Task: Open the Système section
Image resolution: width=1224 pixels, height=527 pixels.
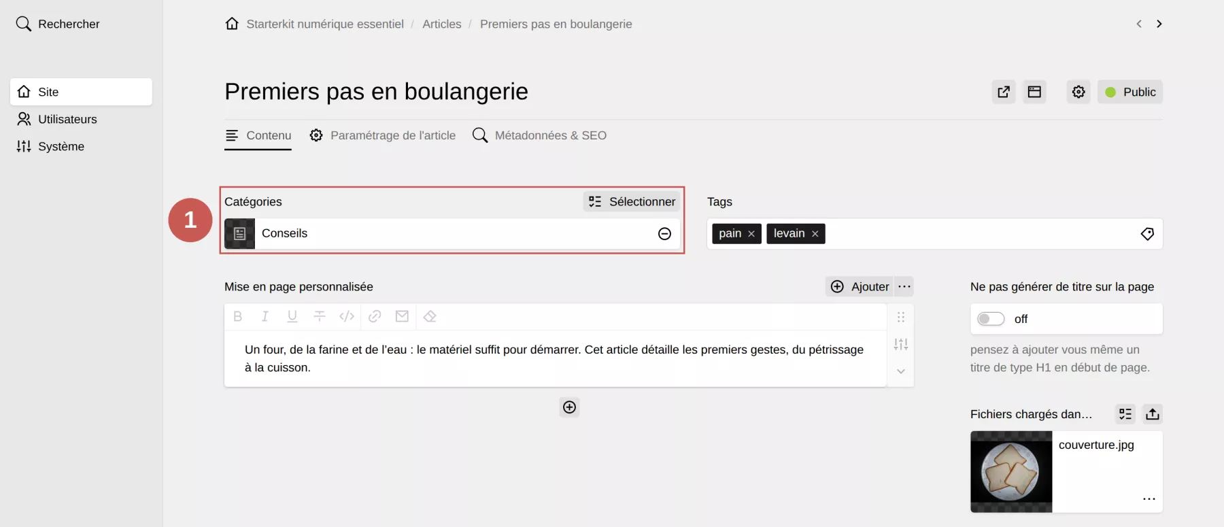Action: 51,146
